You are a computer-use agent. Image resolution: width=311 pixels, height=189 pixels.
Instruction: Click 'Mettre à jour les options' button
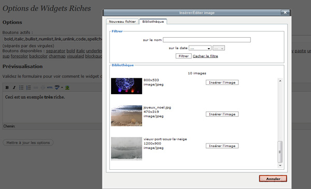click(x=28, y=142)
